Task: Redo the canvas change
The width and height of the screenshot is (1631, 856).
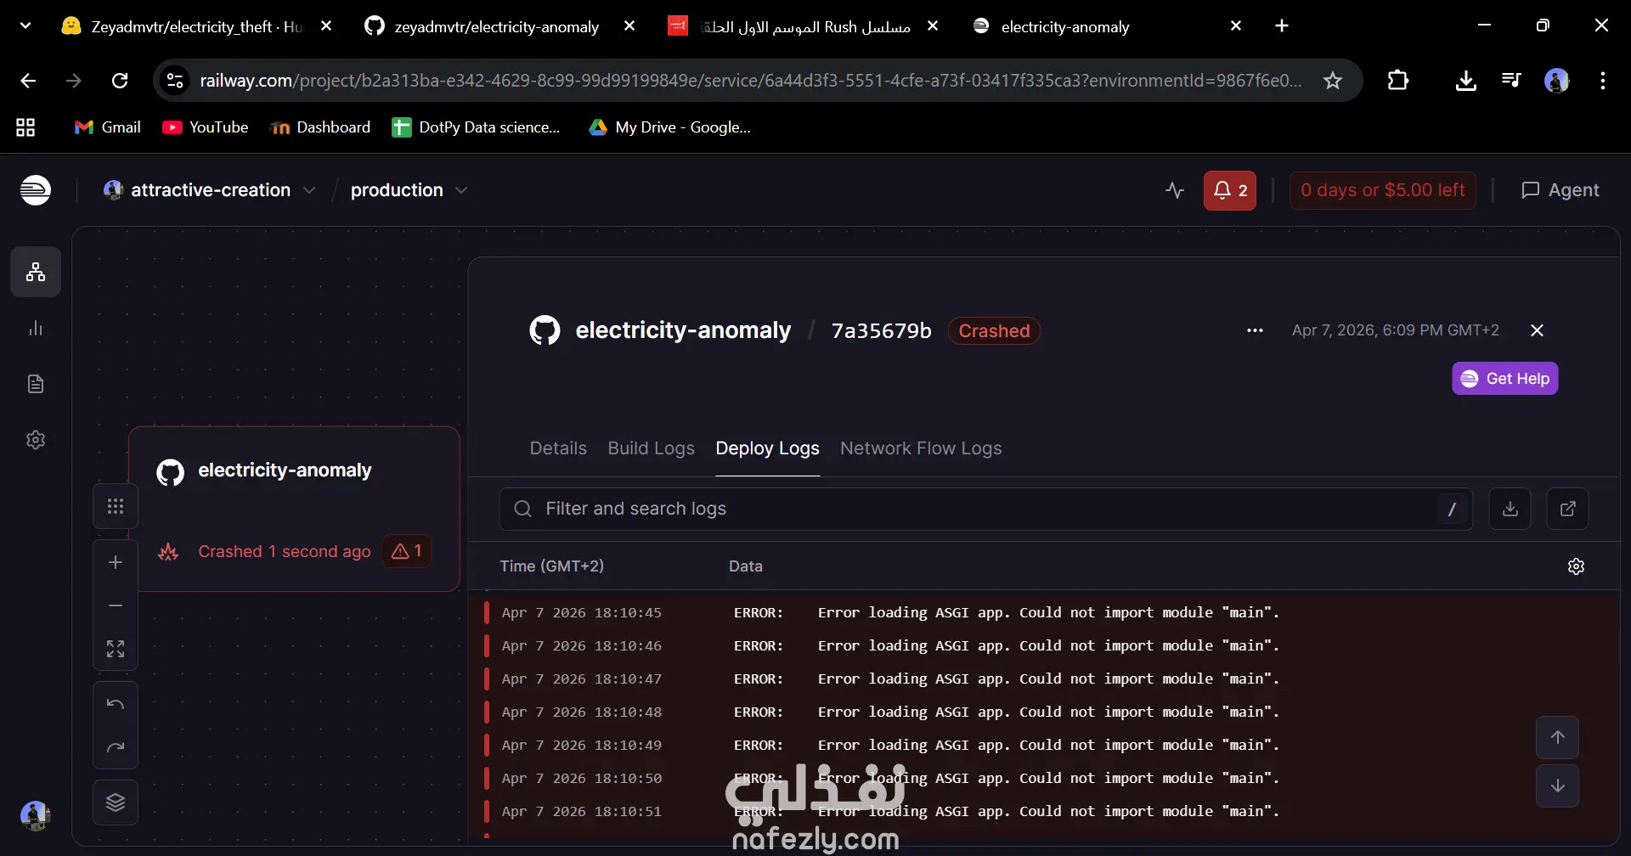Action: pyautogui.click(x=116, y=747)
